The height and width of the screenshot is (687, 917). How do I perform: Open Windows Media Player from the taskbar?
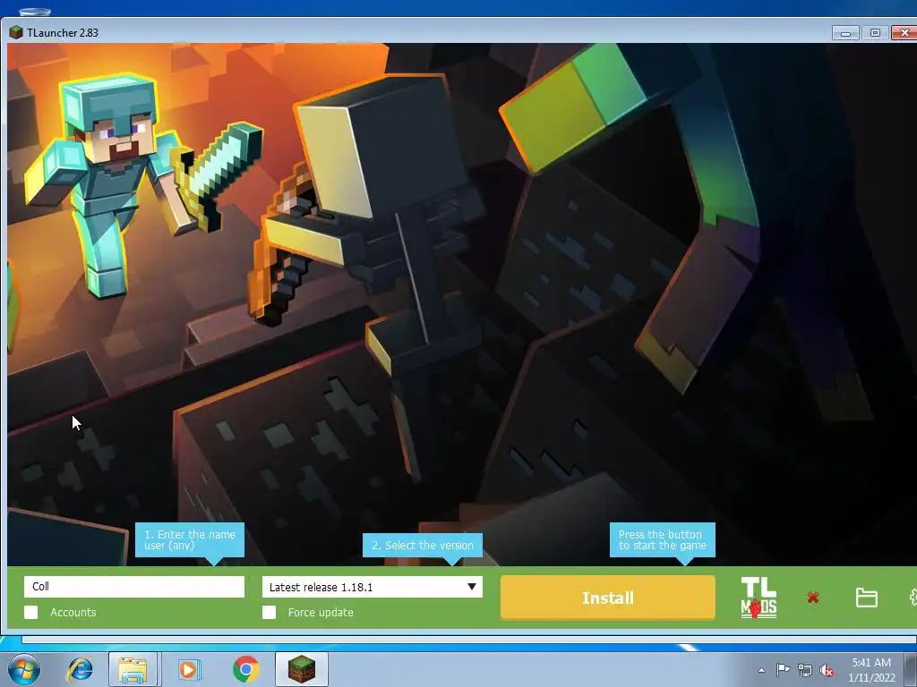pos(189,669)
